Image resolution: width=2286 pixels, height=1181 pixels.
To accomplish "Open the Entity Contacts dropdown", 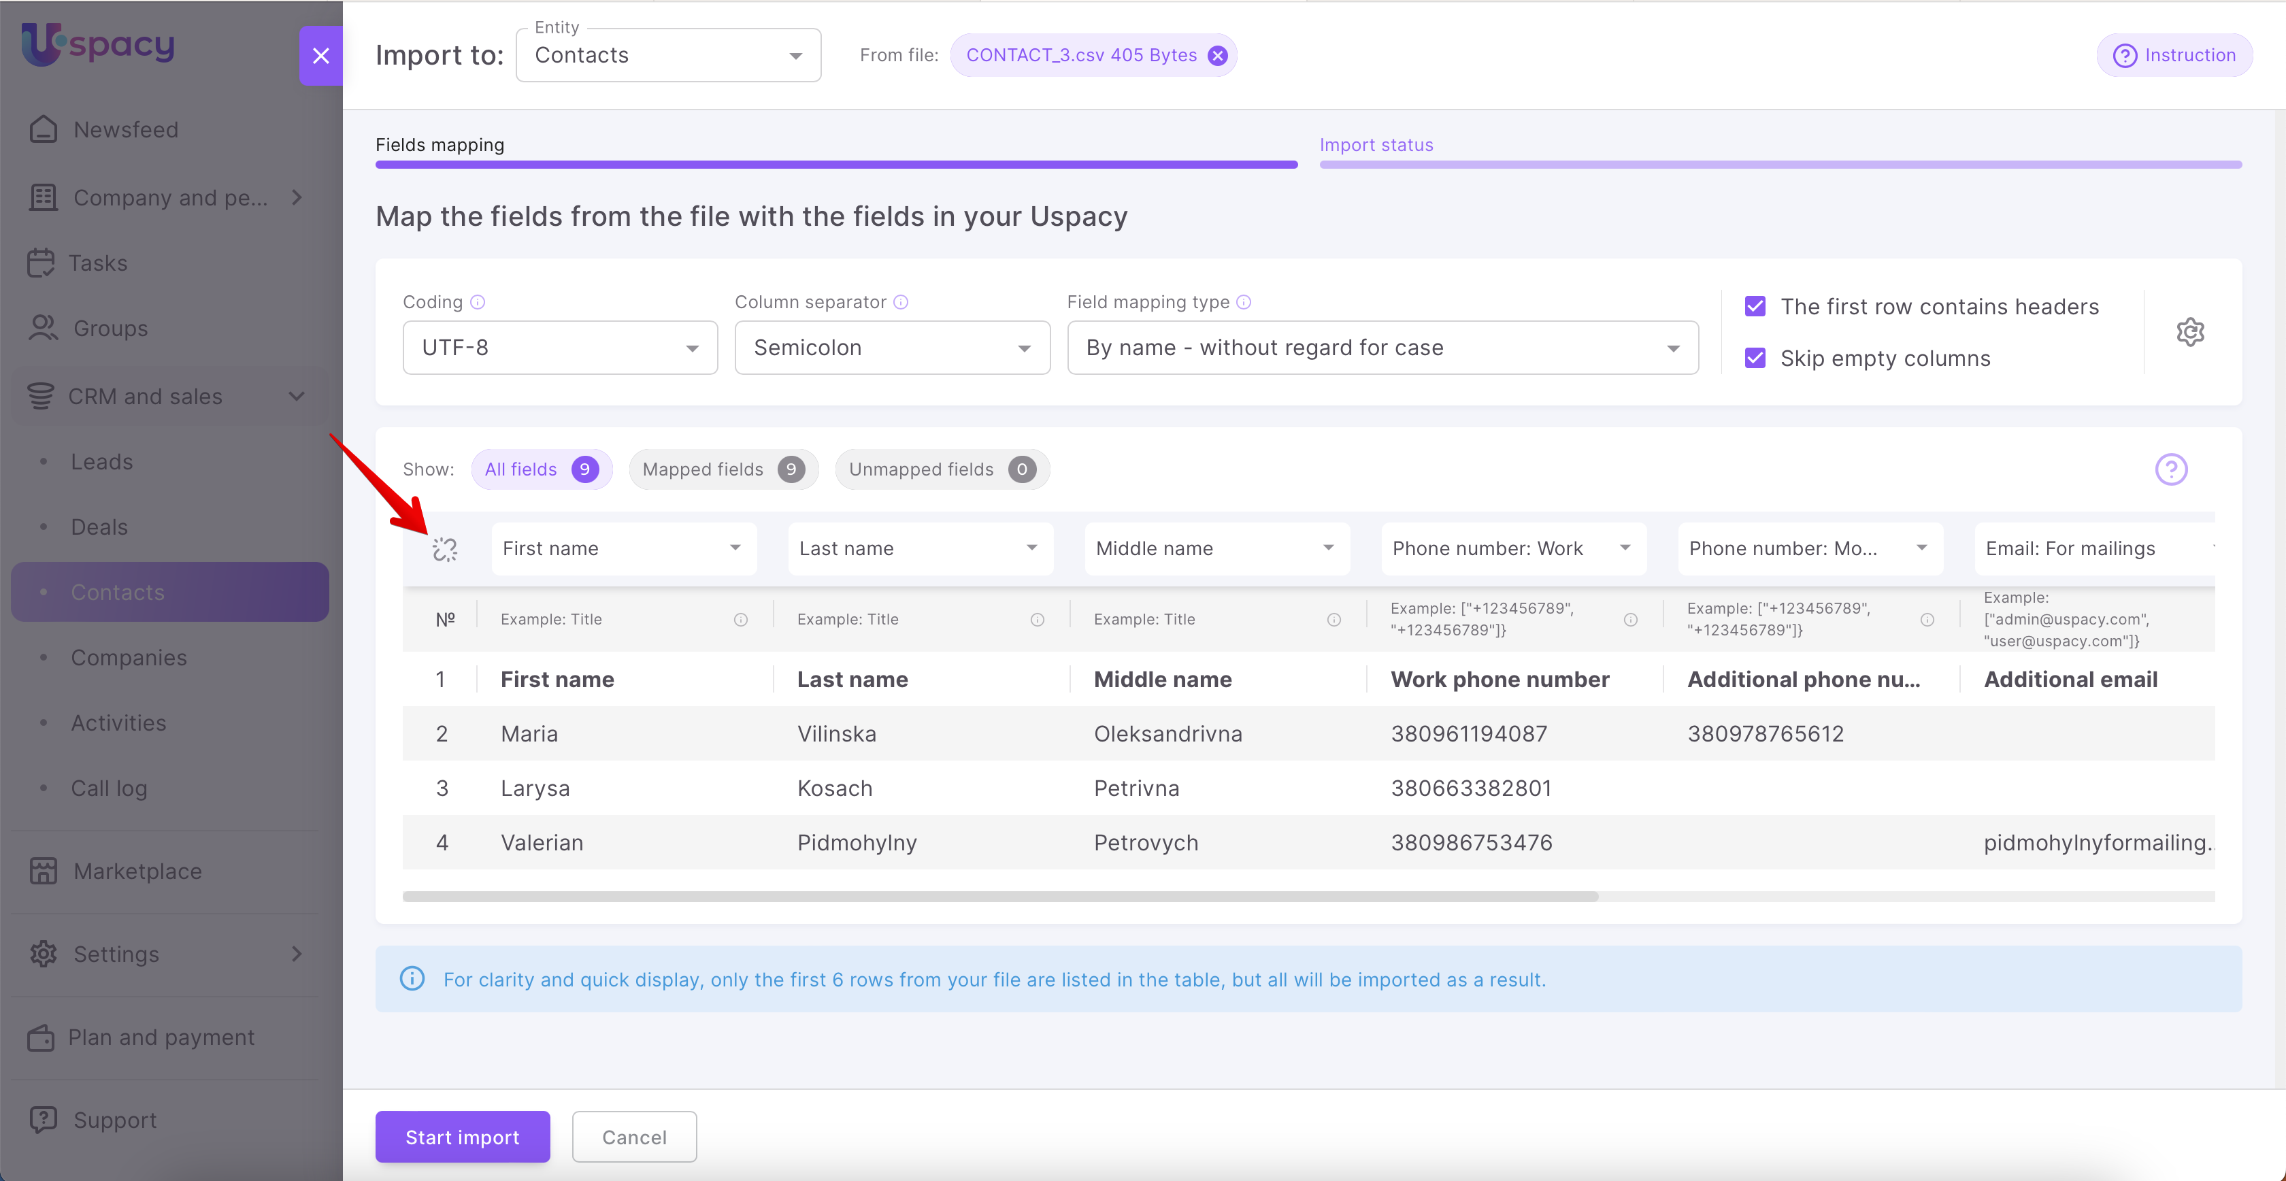I will [668, 56].
